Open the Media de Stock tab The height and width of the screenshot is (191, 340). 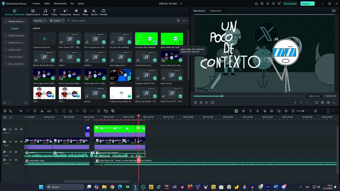pyautogui.click(x=33, y=12)
